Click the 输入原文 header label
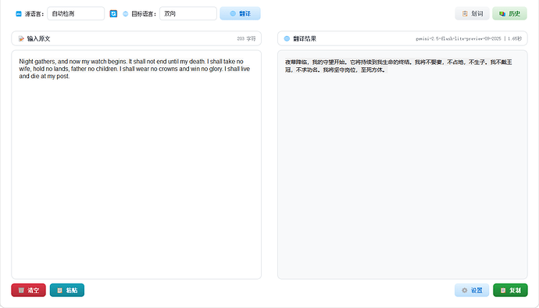 pyautogui.click(x=38, y=38)
